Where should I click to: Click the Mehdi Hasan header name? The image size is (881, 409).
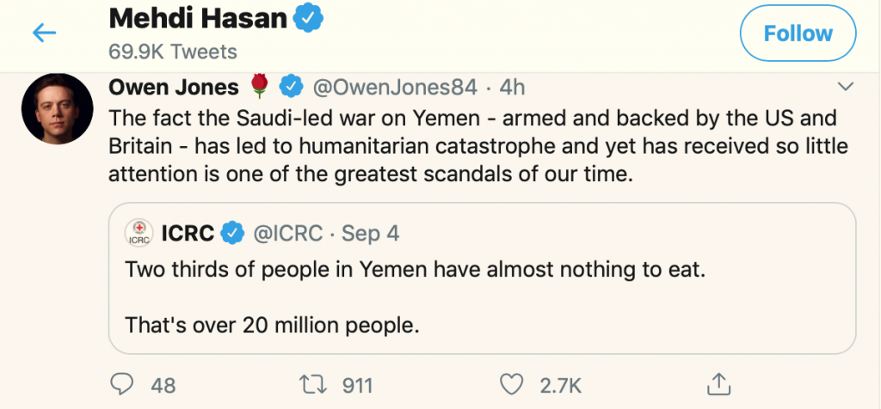(x=196, y=19)
